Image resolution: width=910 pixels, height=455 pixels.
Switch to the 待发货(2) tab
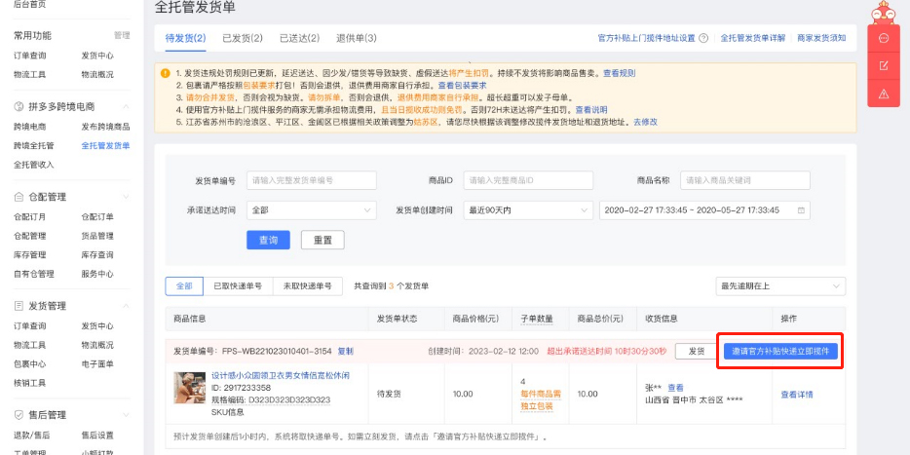point(186,38)
